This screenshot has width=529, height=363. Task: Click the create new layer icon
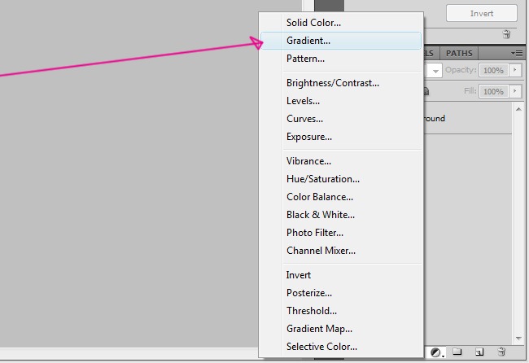tap(479, 352)
